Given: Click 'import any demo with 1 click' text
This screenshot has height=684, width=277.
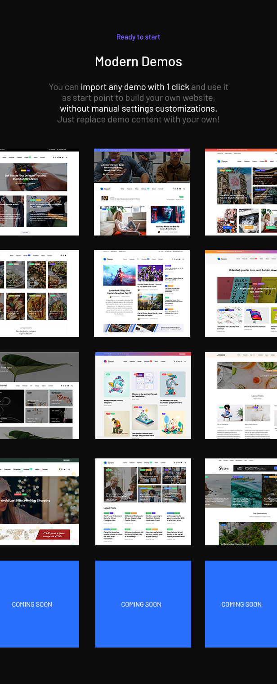Looking at the screenshot, I should (135, 87).
